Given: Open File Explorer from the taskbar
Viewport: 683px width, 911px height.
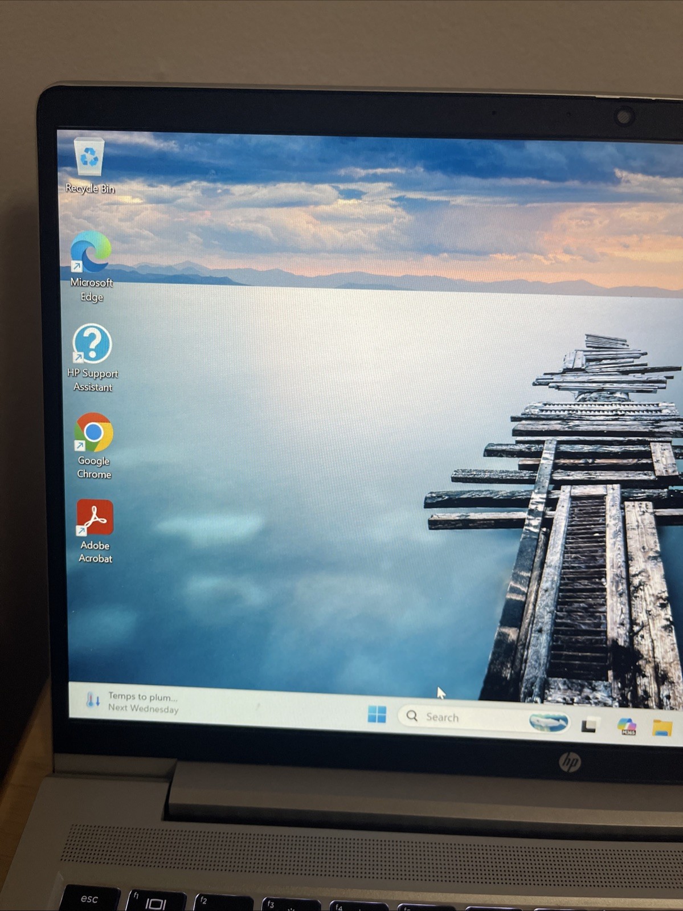Looking at the screenshot, I should coord(662,727).
